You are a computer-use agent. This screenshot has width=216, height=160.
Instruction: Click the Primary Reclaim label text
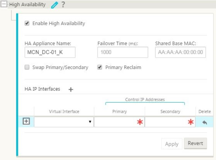pyautogui.click(x=123, y=67)
